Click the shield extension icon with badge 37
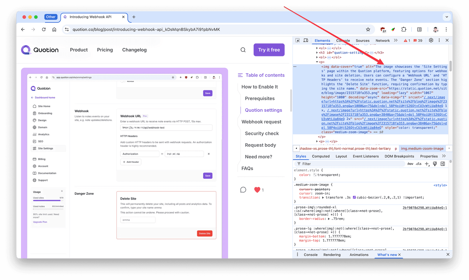Image resolution: width=469 pixels, height=280 pixels. [x=383, y=30]
